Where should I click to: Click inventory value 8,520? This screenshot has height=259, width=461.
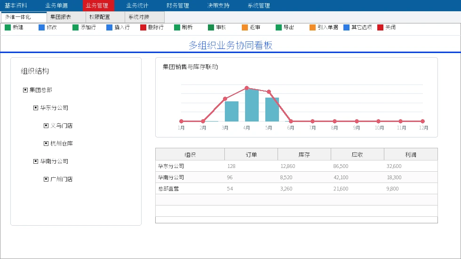(286, 177)
